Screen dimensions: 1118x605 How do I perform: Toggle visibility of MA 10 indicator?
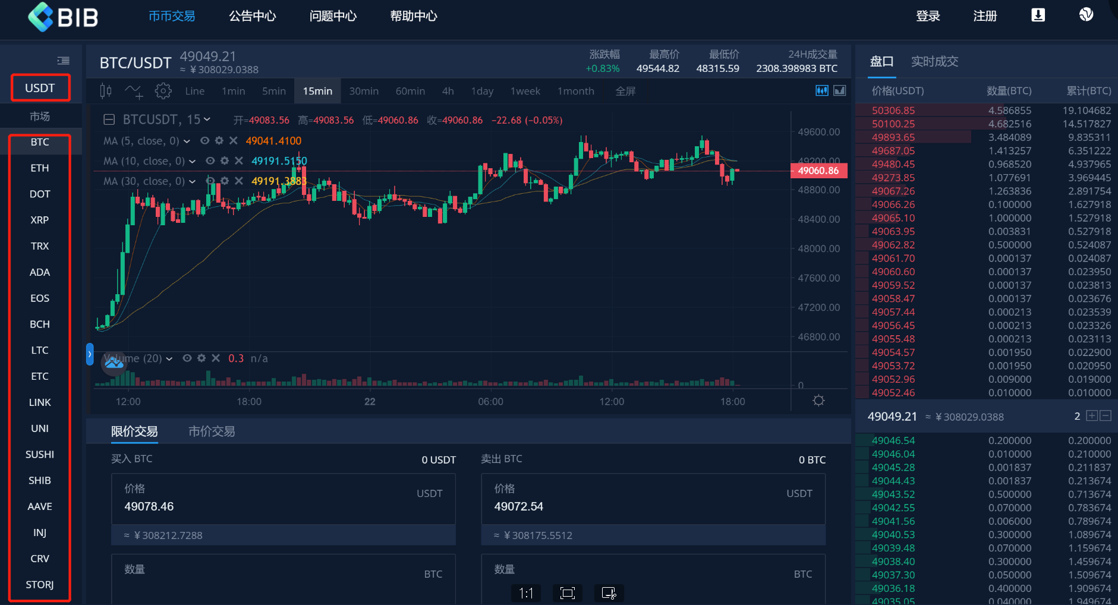(x=210, y=161)
